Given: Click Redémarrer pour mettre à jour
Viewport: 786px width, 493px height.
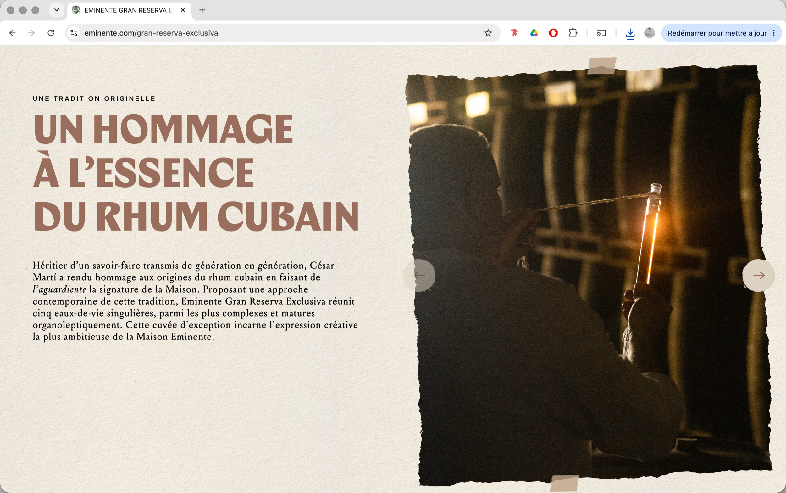Looking at the screenshot, I should click(x=717, y=33).
